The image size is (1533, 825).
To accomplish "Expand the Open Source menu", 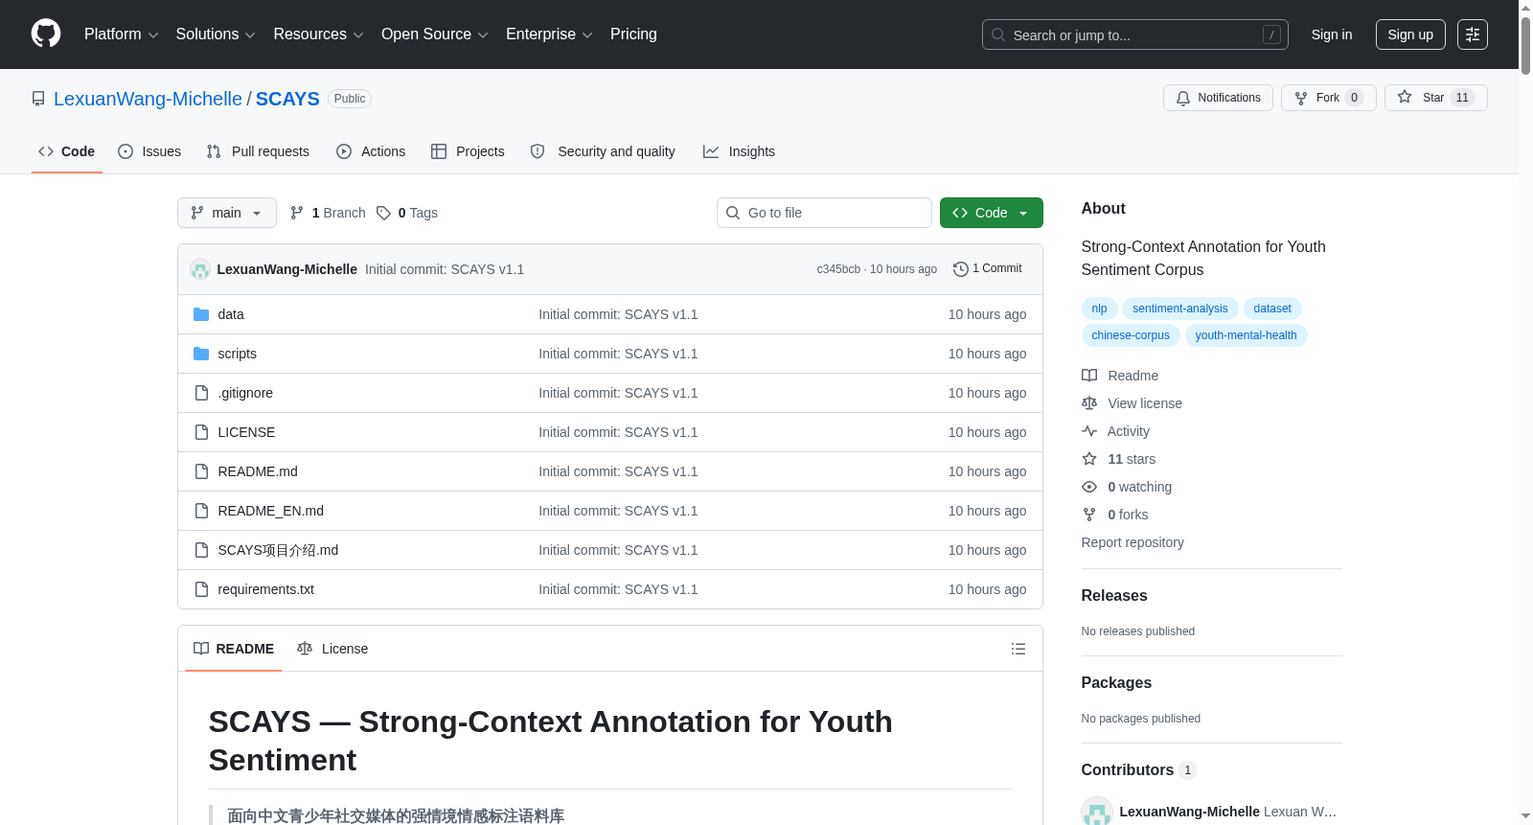I will (x=435, y=34).
